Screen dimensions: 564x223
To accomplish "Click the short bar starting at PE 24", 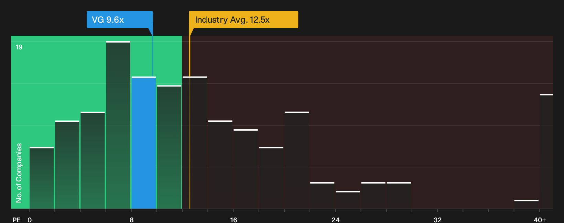I will [348, 200].
